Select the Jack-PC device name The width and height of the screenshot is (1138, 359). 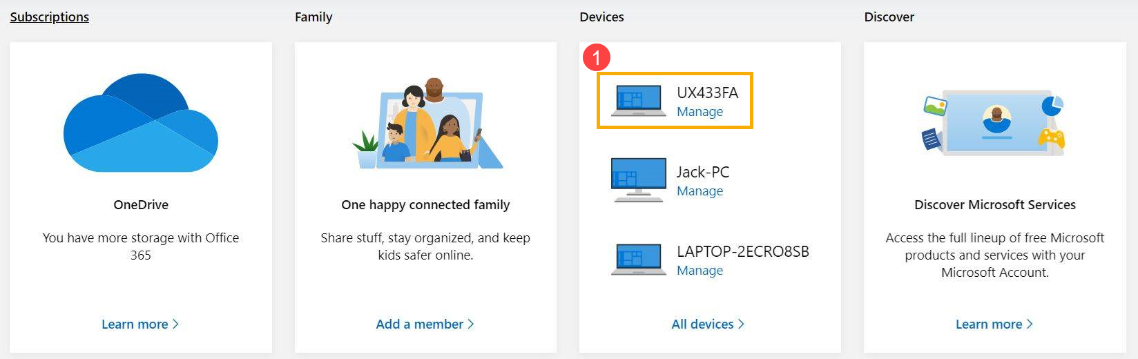[x=703, y=173]
